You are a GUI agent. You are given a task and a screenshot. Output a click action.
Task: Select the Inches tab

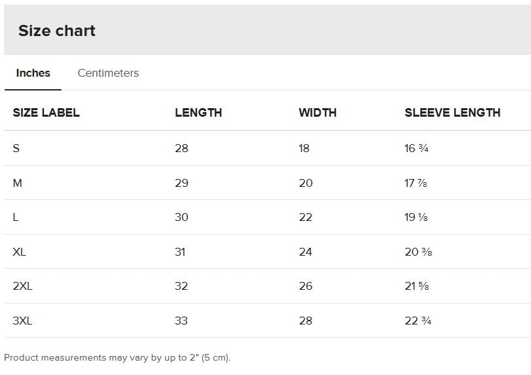click(x=33, y=73)
